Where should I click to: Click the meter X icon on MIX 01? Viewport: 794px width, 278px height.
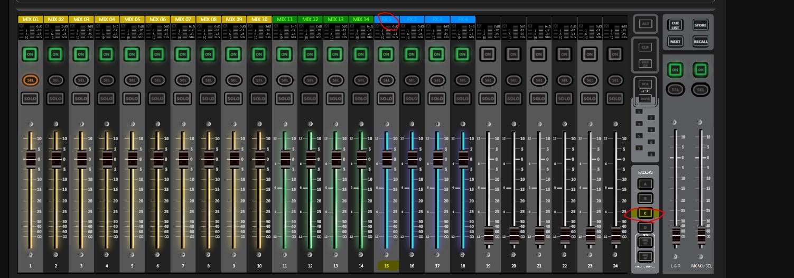pos(21,26)
